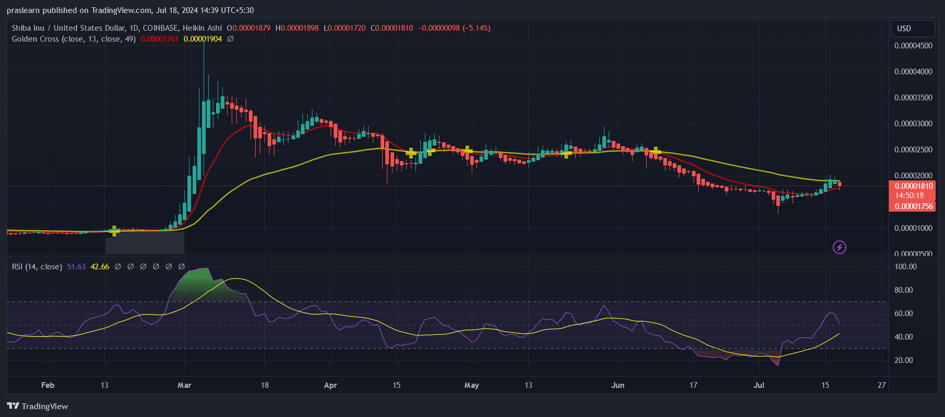Click the 80.00 RSI axis label
The height and width of the screenshot is (417, 945).
tap(903, 290)
